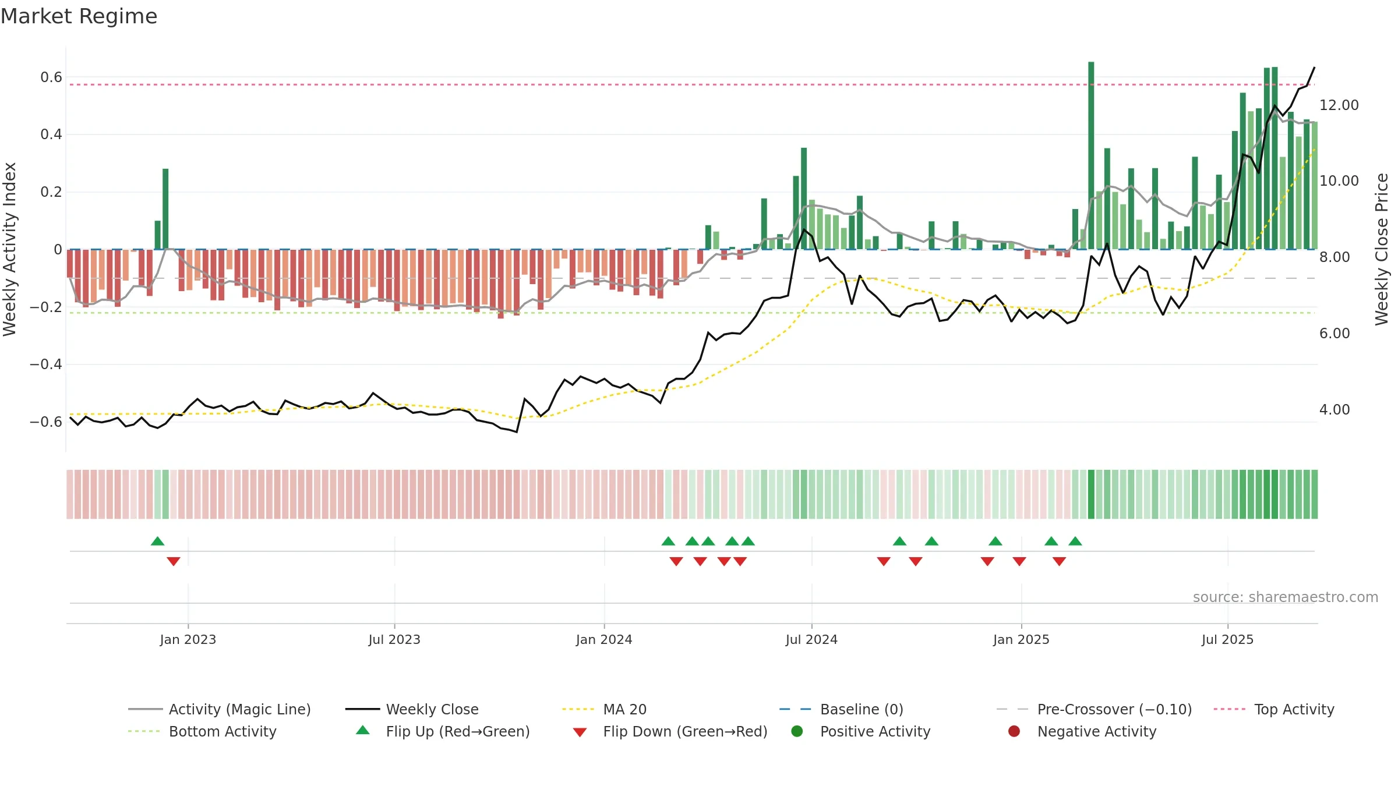Click the tallest green activity bar in early 2025
1398x786 pixels.
1091,155
